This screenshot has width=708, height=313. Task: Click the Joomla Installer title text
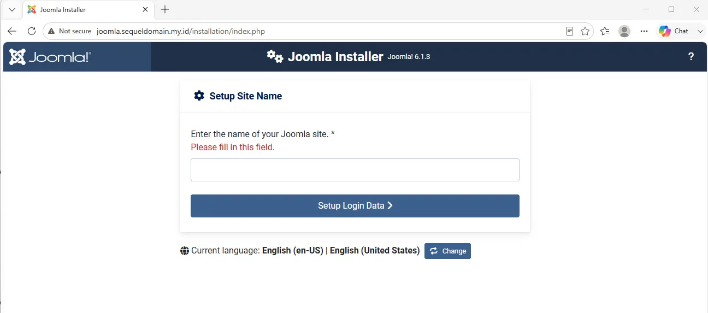pos(335,57)
